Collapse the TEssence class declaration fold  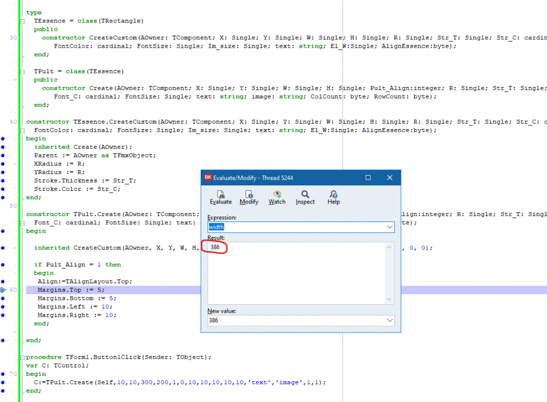(x=22, y=21)
